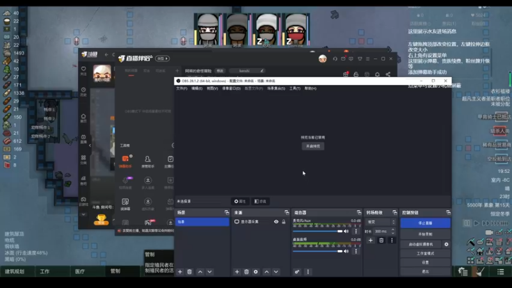Open OBS 编辑(E) menu
Image resolution: width=512 pixels, height=288 pixels.
pyautogui.click(x=196, y=88)
